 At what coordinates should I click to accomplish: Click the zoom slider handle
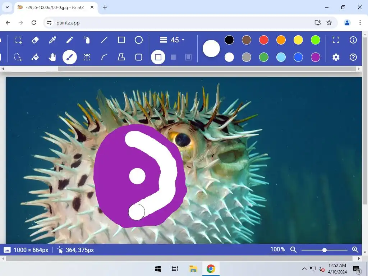(325, 250)
